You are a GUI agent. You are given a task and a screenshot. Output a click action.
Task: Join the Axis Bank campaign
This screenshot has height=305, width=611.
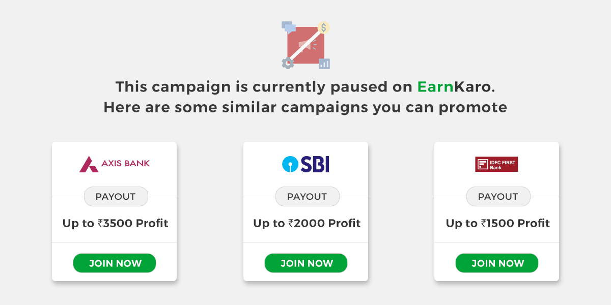click(x=114, y=263)
